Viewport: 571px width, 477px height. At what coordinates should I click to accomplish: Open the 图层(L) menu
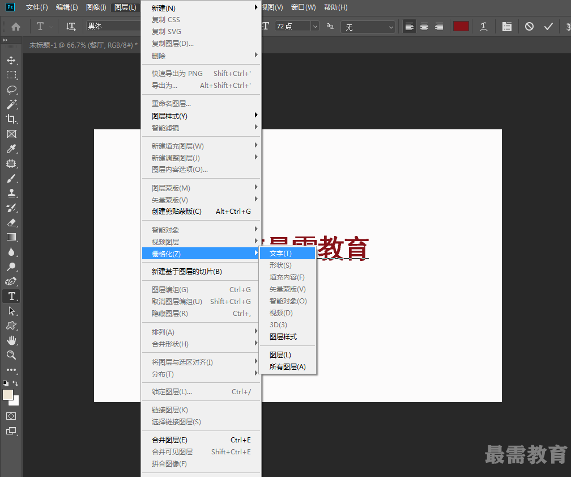(125, 7)
